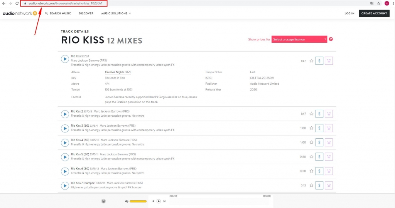Adjust the yellow volume slider
Viewport: 395px width, 208px height.
pyautogui.click(x=138, y=201)
